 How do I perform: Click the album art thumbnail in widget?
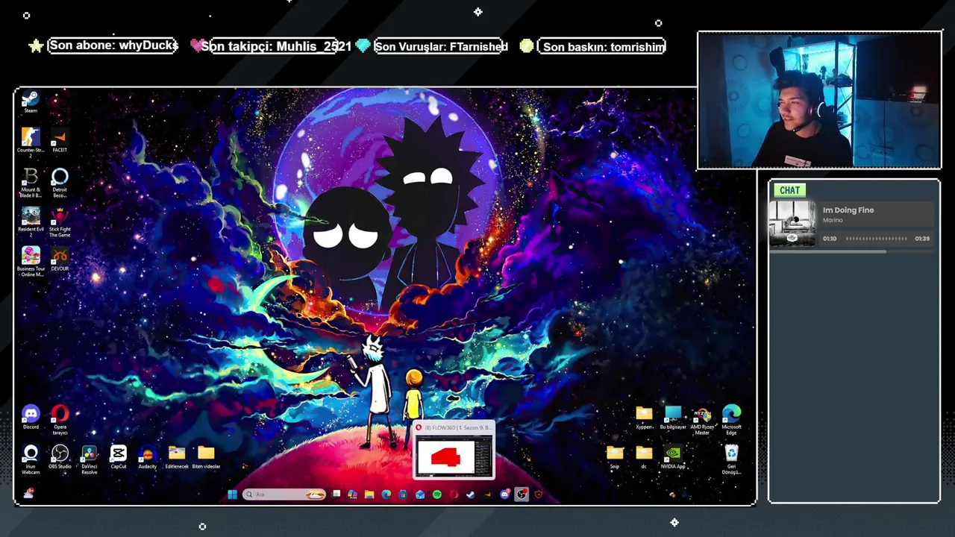[x=792, y=224]
